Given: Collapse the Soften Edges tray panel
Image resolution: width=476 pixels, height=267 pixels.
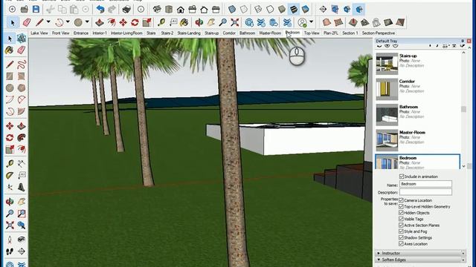Looking at the screenshot, I should point(379,260).
